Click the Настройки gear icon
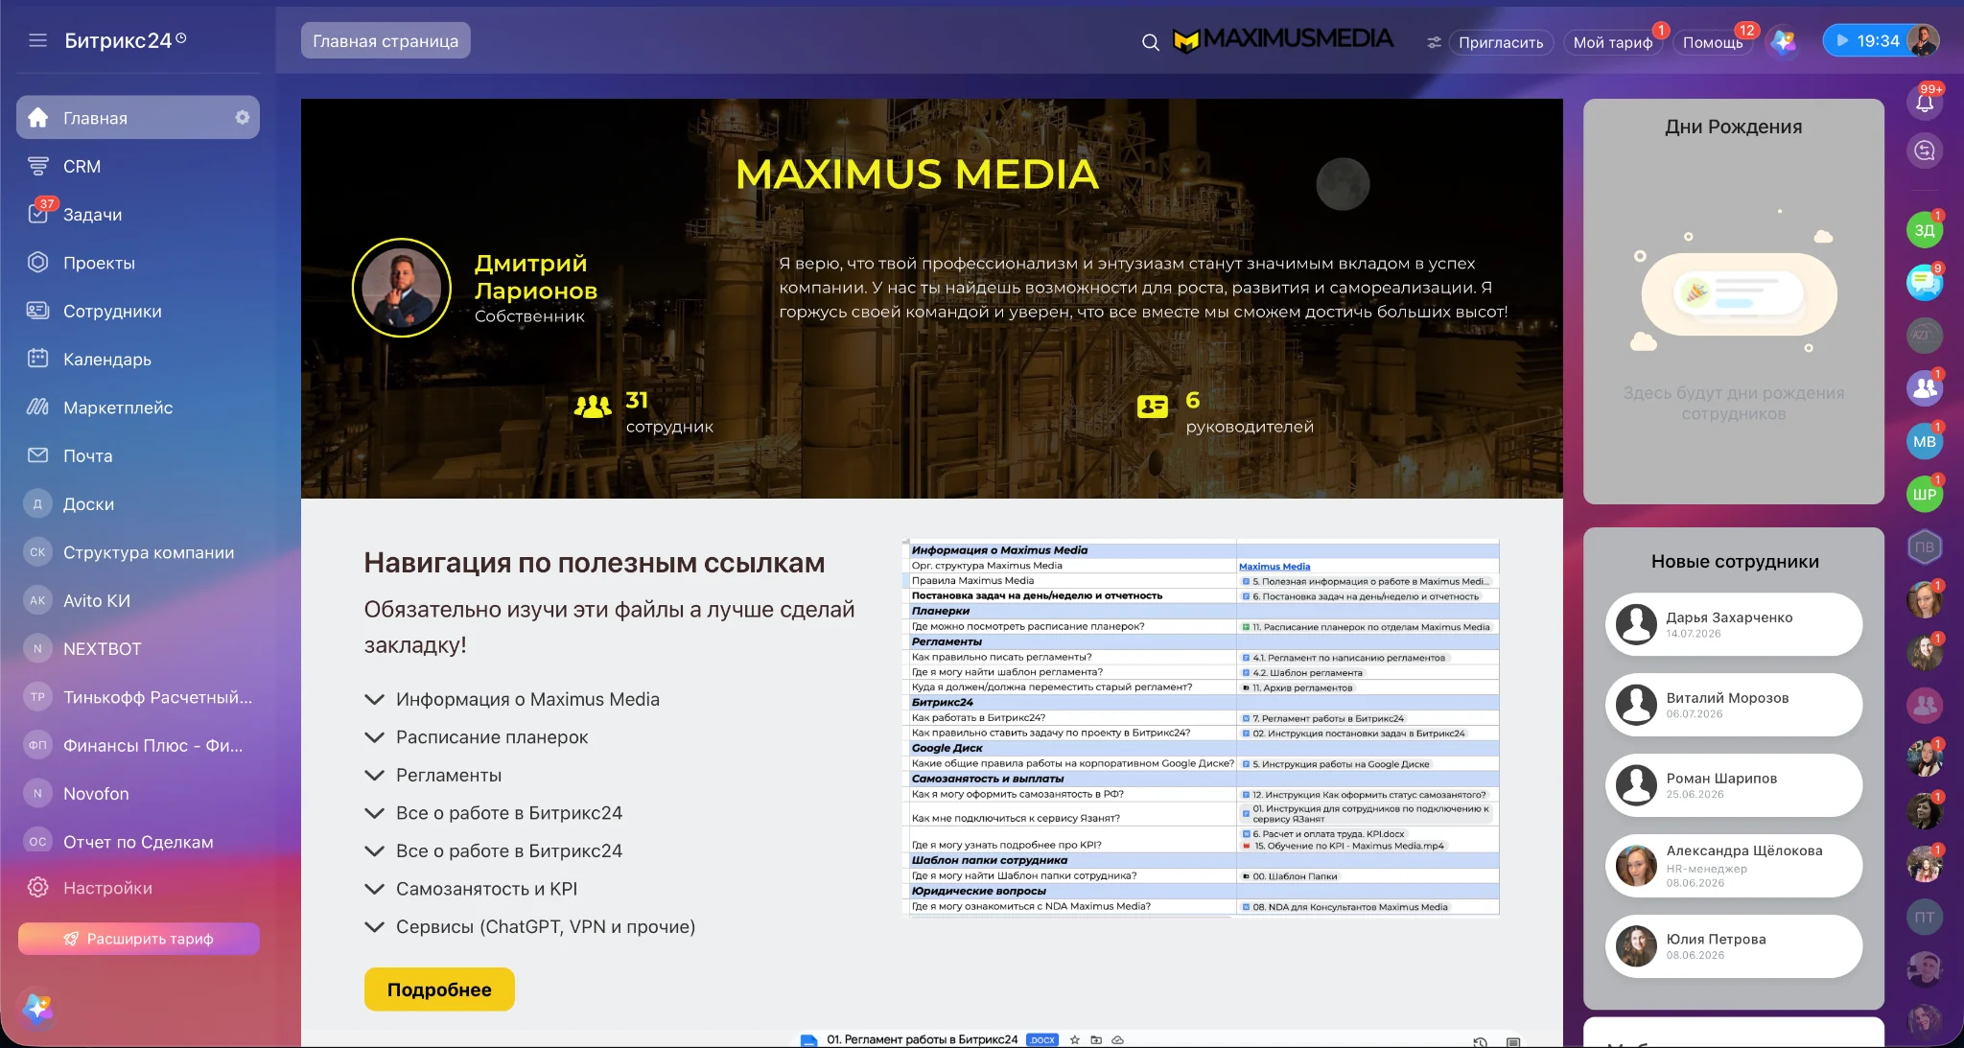This screenshot has width=1964, height=1048. pos(38,888)
